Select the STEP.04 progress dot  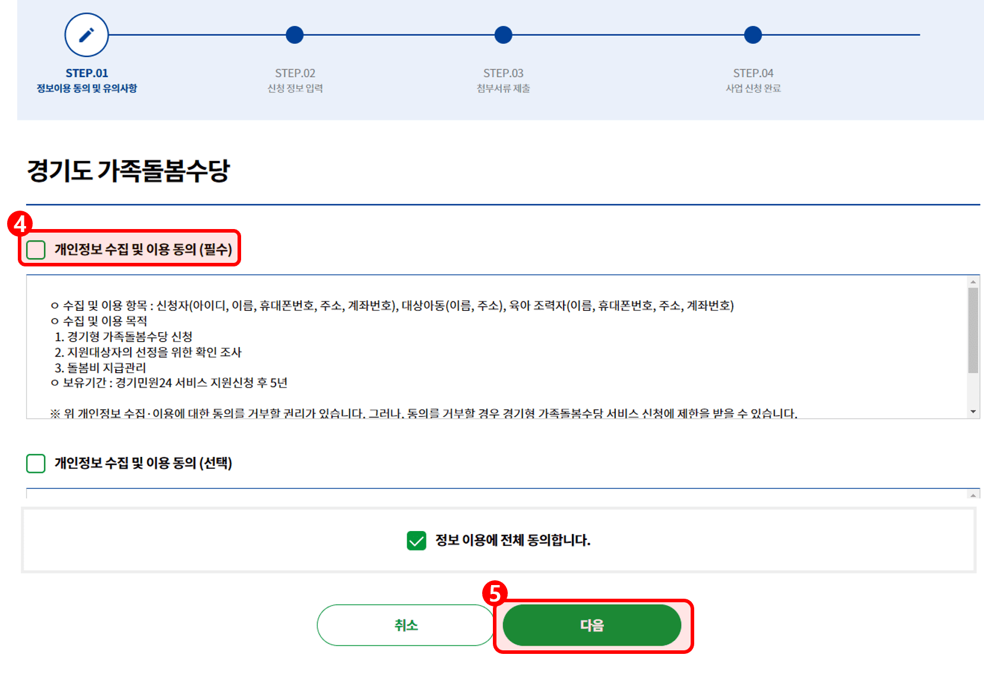[752, 35]
